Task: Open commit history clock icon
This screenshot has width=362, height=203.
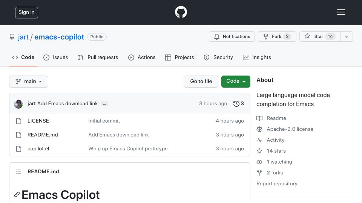Action: click(236, 104)
